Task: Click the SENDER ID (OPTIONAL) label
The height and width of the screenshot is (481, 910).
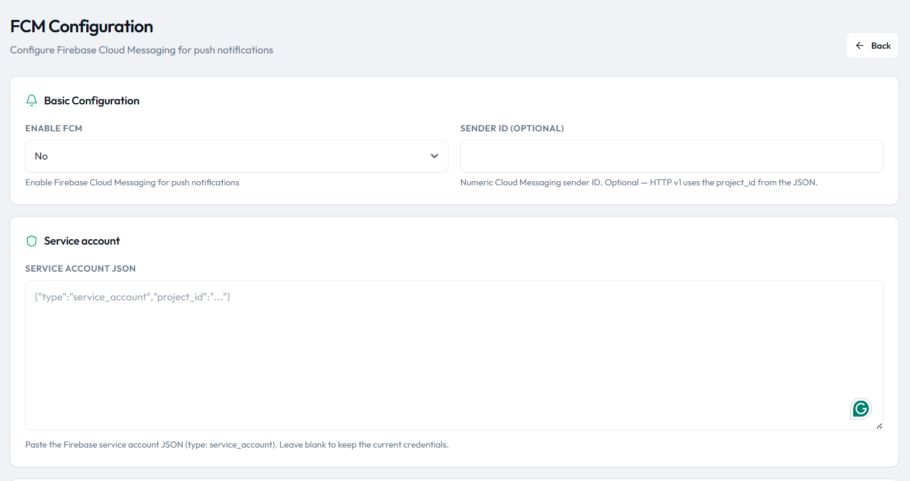Action: pos(512,128)
